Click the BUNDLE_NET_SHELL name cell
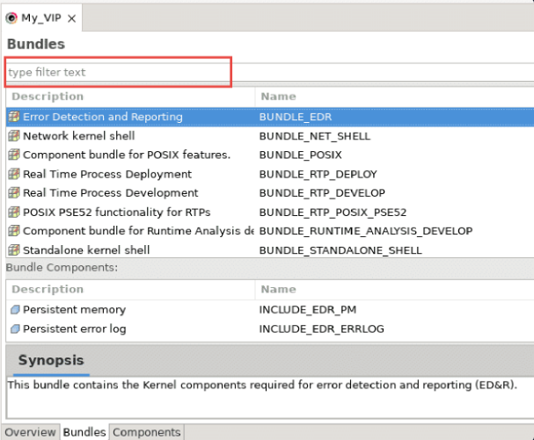The image size is (534, 440). point(315,136)
